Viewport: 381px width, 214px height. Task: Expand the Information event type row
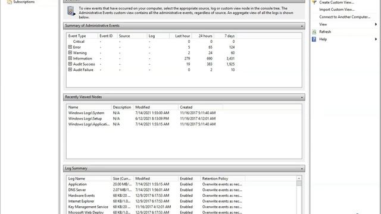(70, 58)
